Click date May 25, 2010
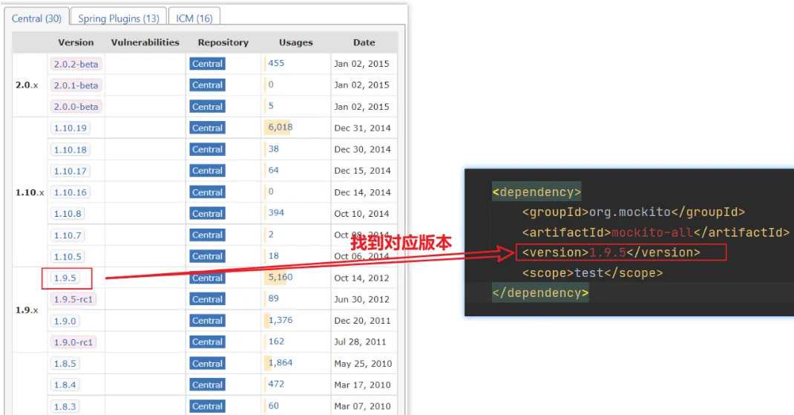 (x=363, y=364)
